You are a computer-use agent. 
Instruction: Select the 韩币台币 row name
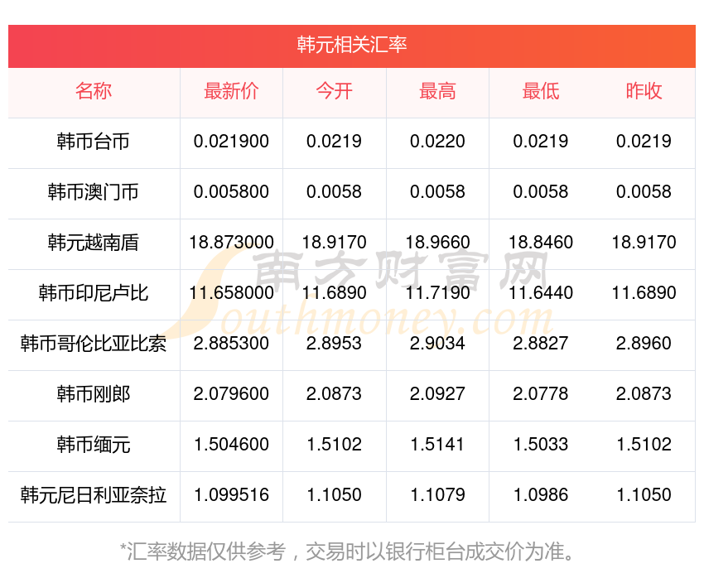point(94,142)
